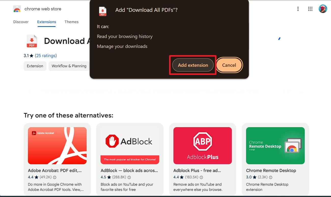
Task: Open the 25 ratings link
Action: (x=46, y=56)
